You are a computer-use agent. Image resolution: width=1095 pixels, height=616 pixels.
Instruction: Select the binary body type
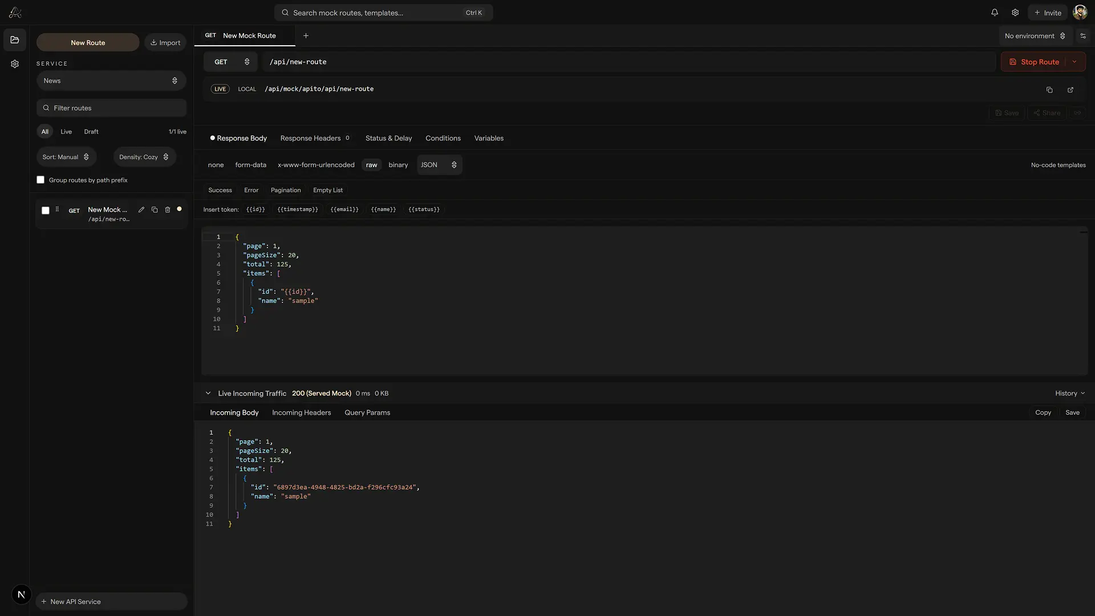(x=398, y=165)
